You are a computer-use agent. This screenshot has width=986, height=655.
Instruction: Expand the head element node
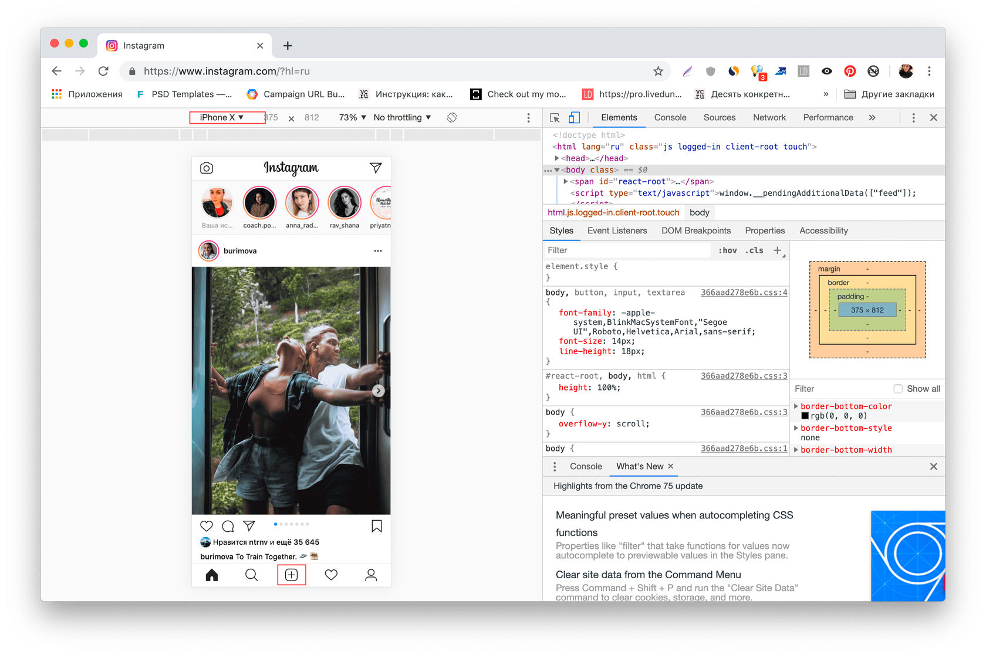click(557, 158)
